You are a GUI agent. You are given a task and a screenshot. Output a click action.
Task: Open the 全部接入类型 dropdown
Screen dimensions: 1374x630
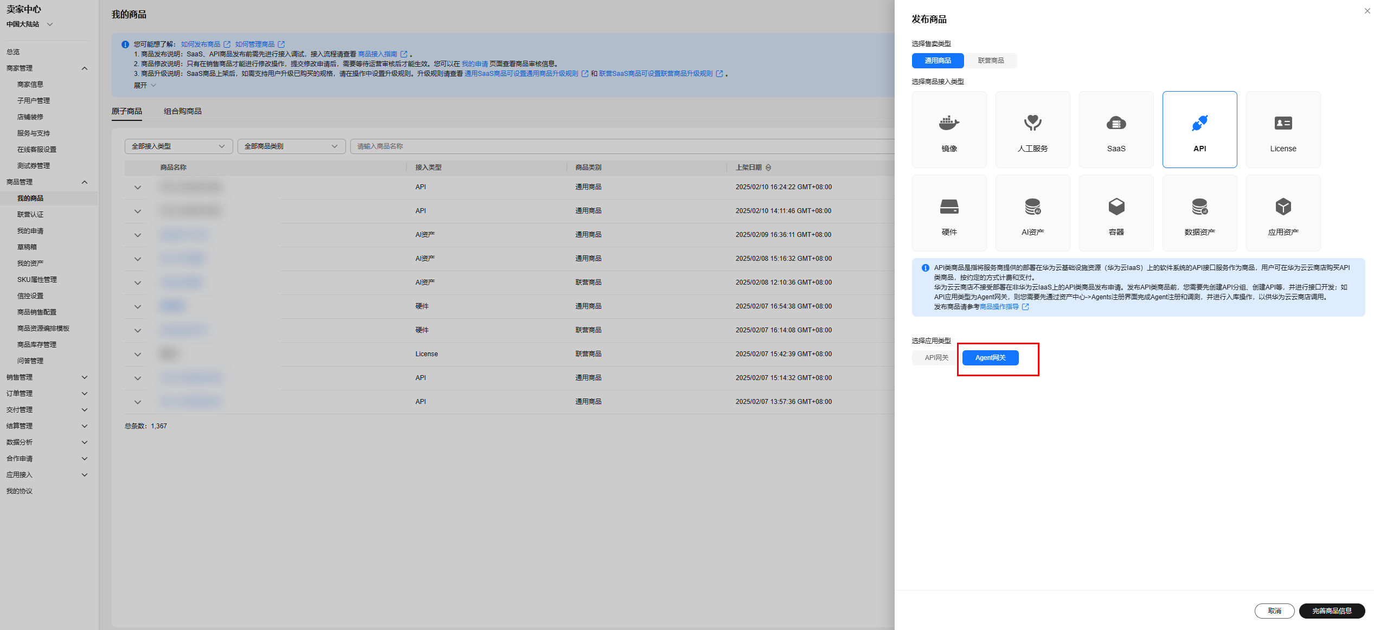coord(178,146)
